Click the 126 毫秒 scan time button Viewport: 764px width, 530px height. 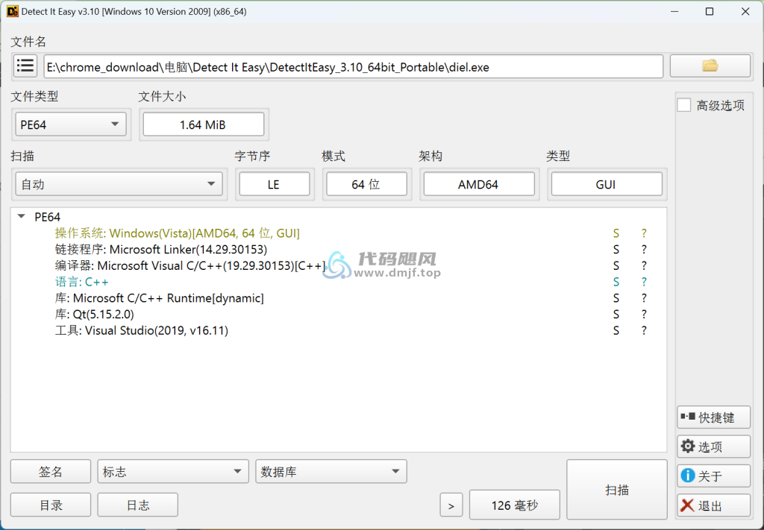(x=515, y=505)
